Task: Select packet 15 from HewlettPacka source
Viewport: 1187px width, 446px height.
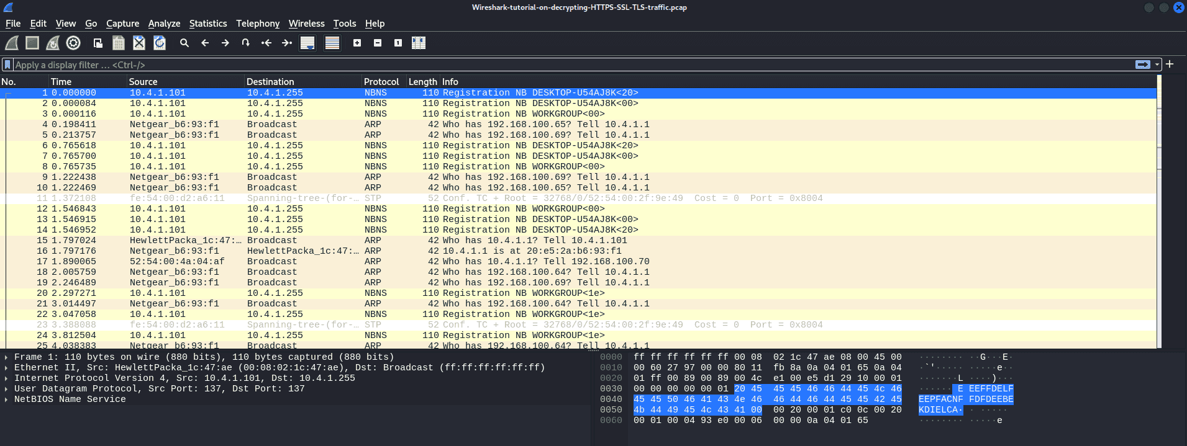Action: (578, 241)
